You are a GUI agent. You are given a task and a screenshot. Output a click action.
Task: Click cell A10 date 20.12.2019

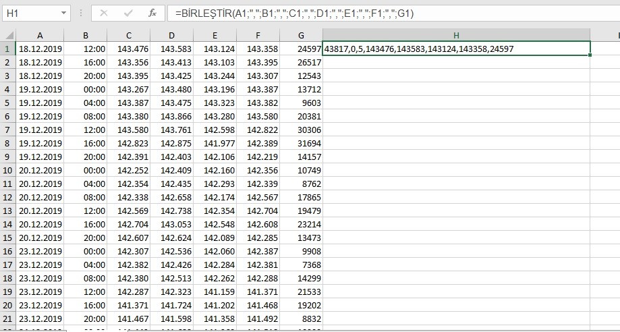(x=40, y=170)
